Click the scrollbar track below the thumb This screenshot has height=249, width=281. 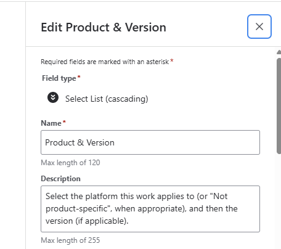tap(279, 202)
